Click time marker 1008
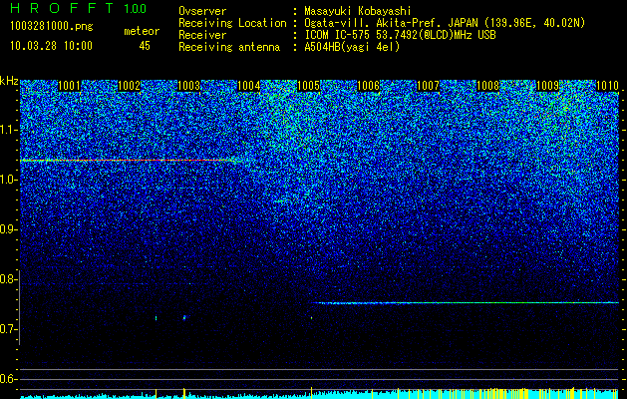Image resolution: width=627 pixels, height=399 pixels. (487, 86)
